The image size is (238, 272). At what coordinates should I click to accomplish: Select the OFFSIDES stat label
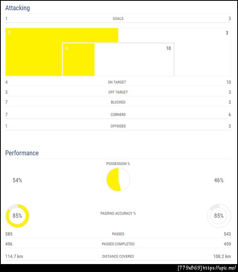point(118,126)
